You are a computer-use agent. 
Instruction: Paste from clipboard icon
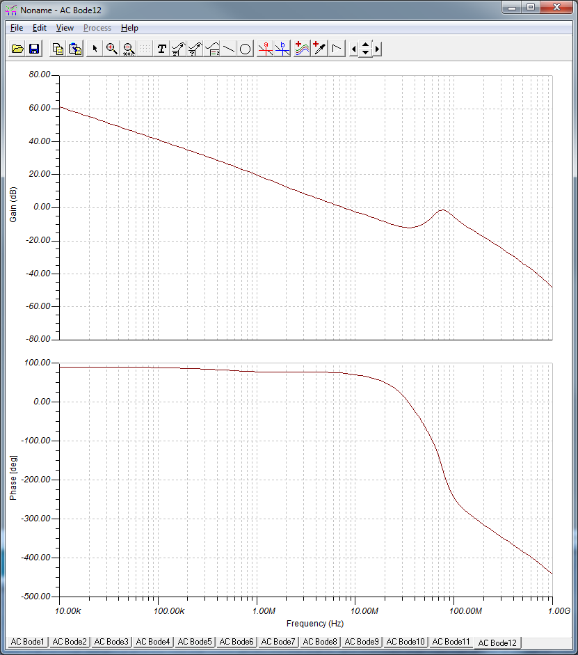75,49
